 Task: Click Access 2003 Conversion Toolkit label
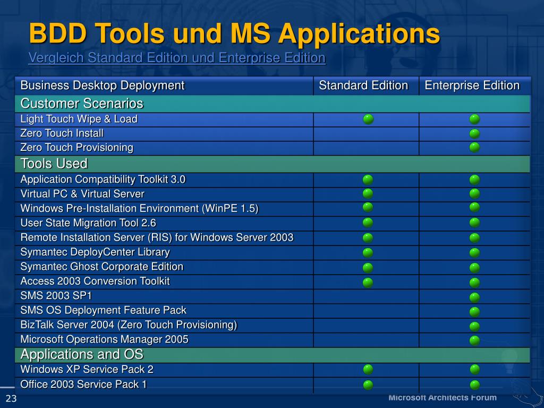(95, 281)
